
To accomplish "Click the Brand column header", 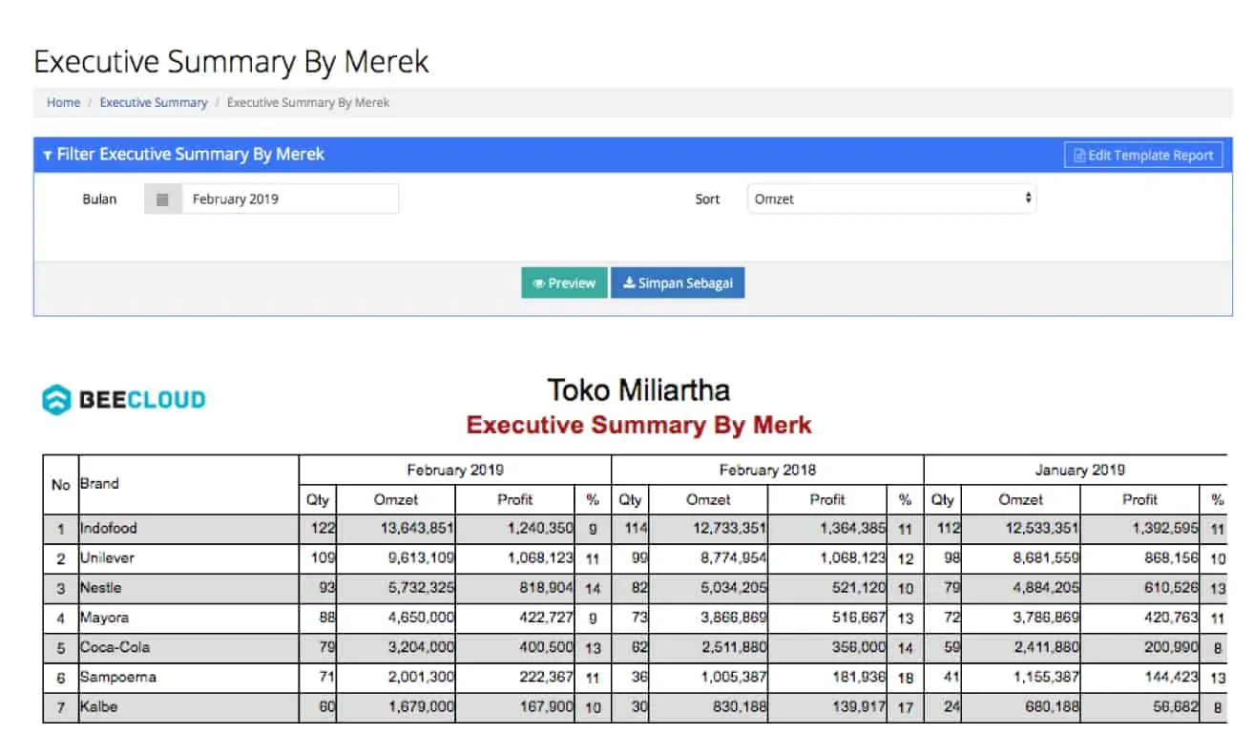I will point(189,484).
